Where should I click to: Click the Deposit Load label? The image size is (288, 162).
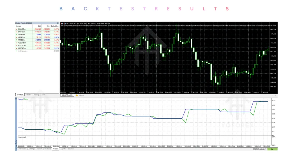point(22,137)
